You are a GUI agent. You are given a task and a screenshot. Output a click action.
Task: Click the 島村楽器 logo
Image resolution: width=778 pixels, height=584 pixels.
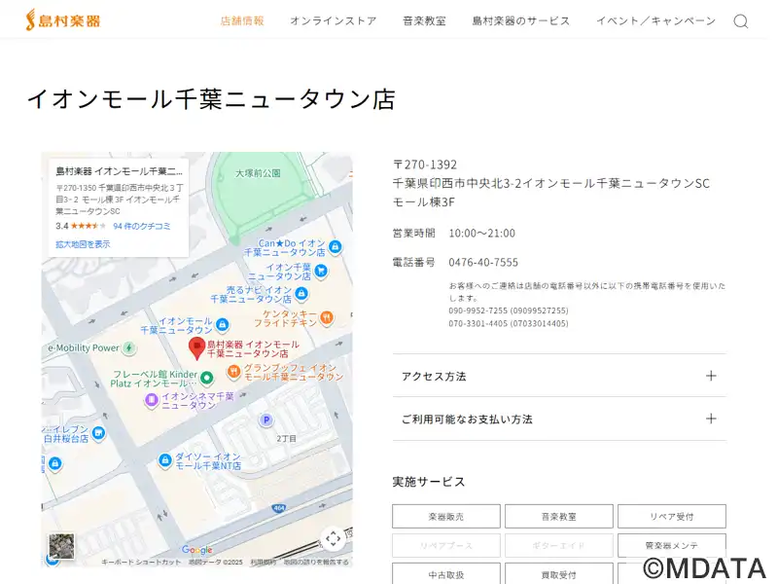(x=63, y=20)
